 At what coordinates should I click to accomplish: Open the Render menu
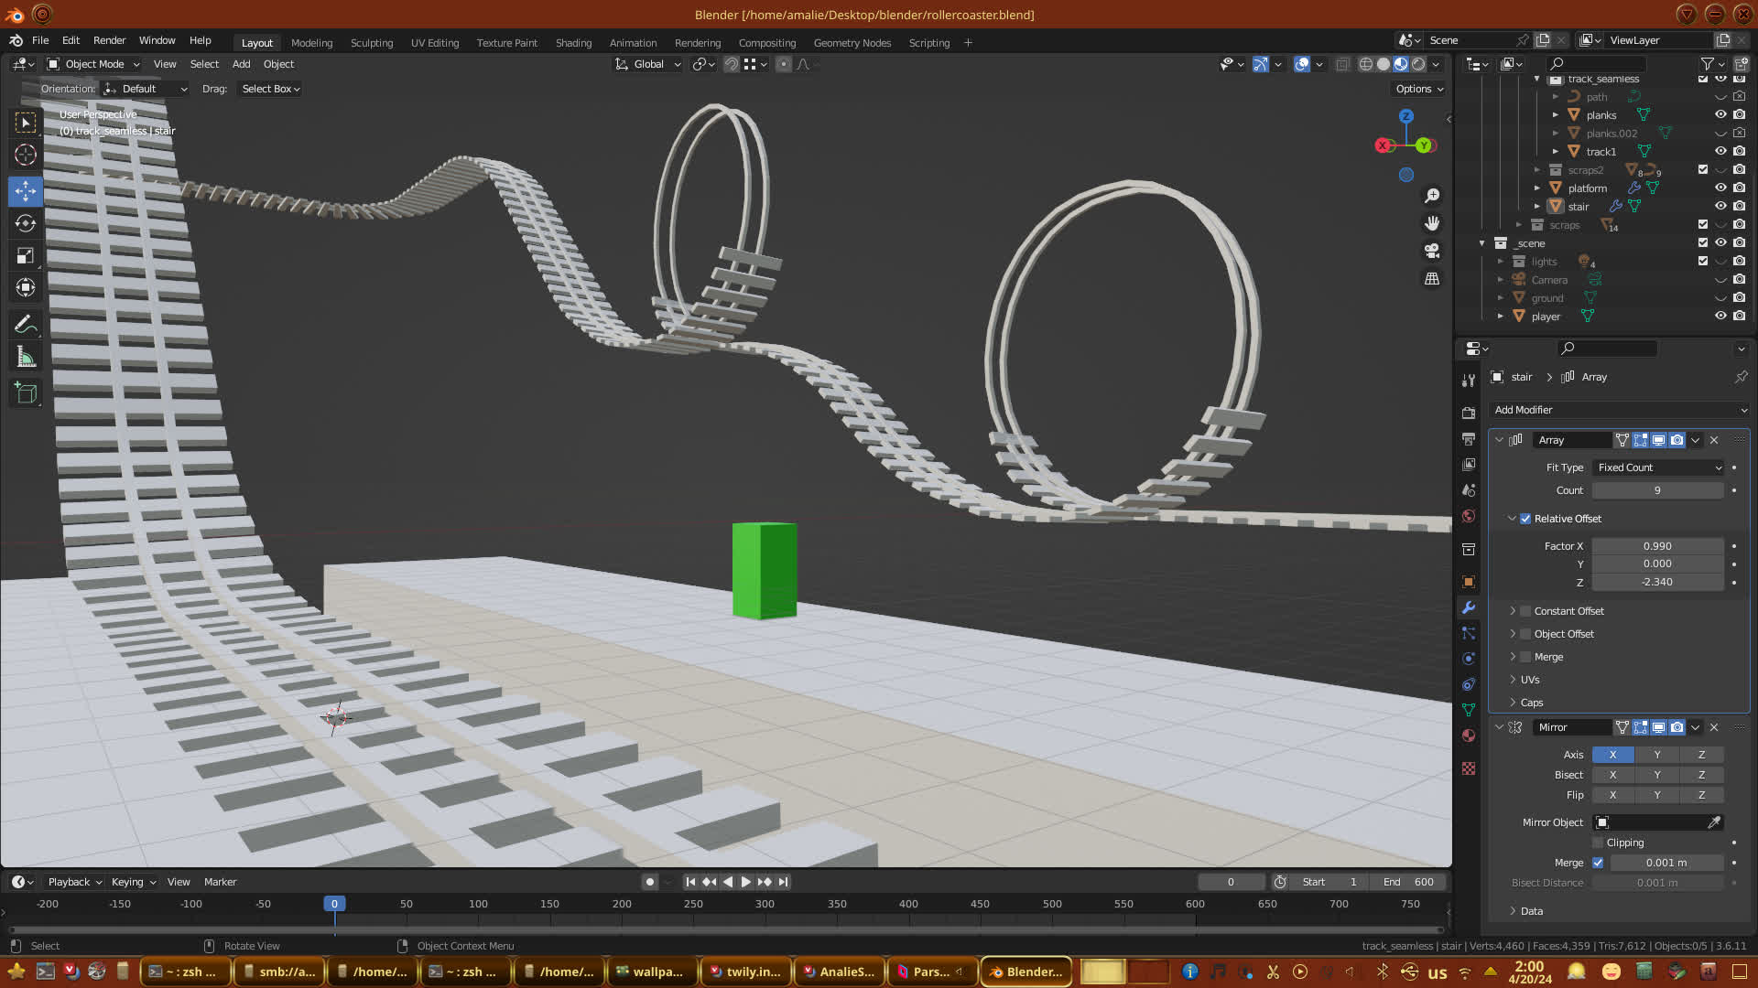coord(109,40)
